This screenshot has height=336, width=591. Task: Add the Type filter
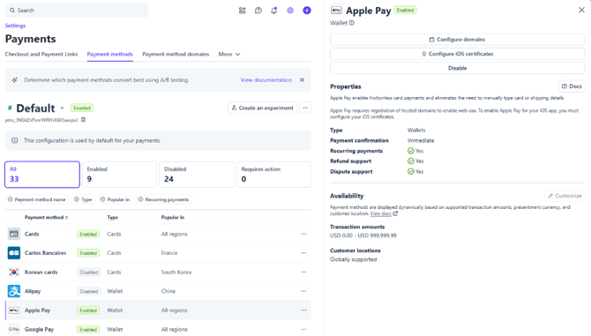pyautogui.click(x=83, y=199)
